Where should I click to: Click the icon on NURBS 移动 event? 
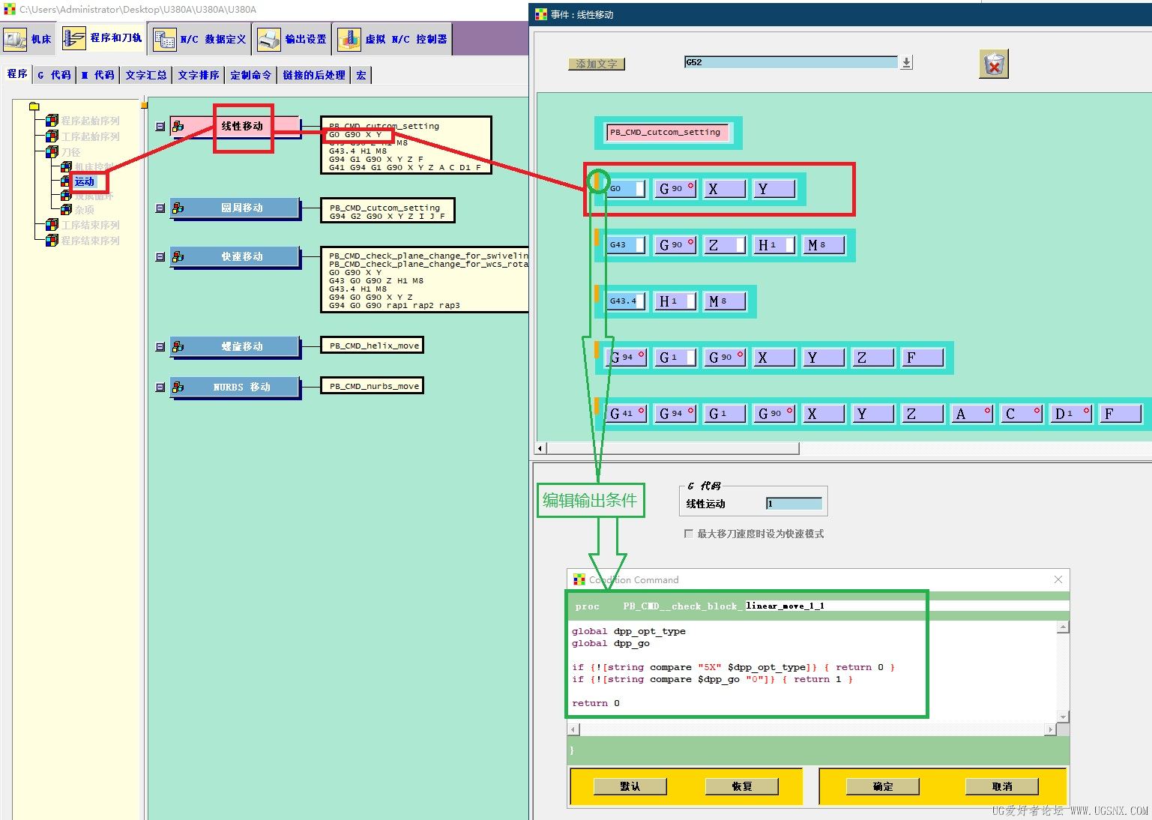point(178,388)
